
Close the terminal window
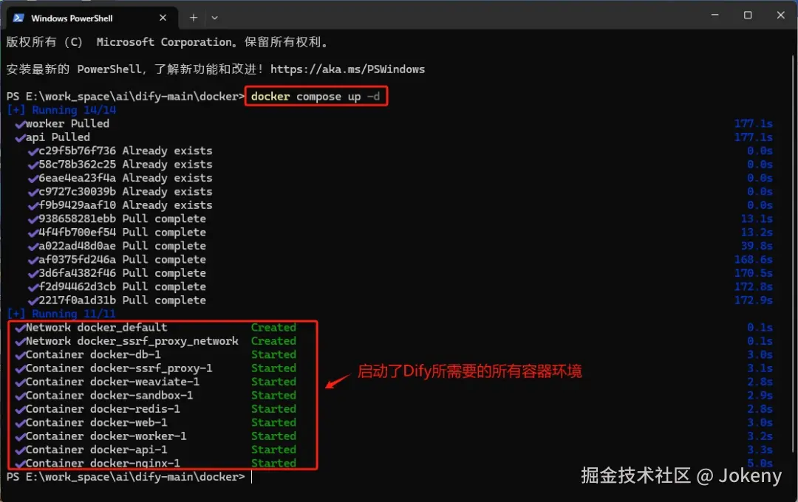pos(781,16)
